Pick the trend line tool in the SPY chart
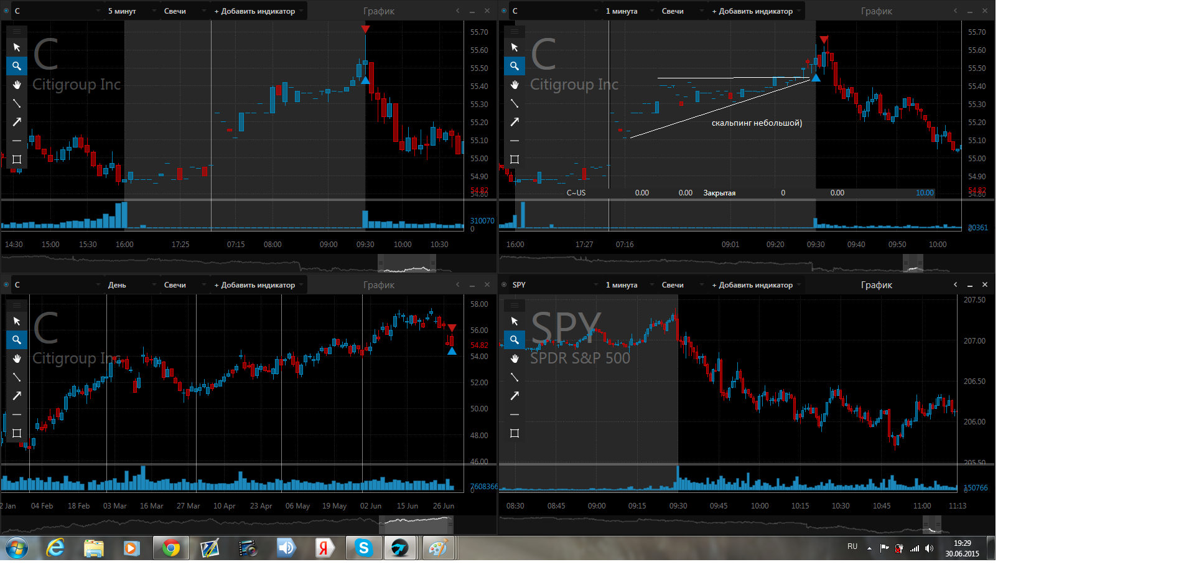This screenshot has height=567, width=1189. click(x=515, y=377)
